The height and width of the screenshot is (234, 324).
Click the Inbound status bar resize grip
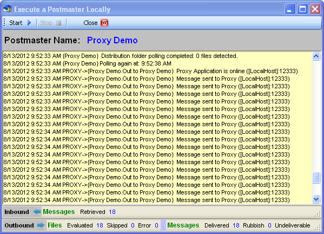click(318, 214)
